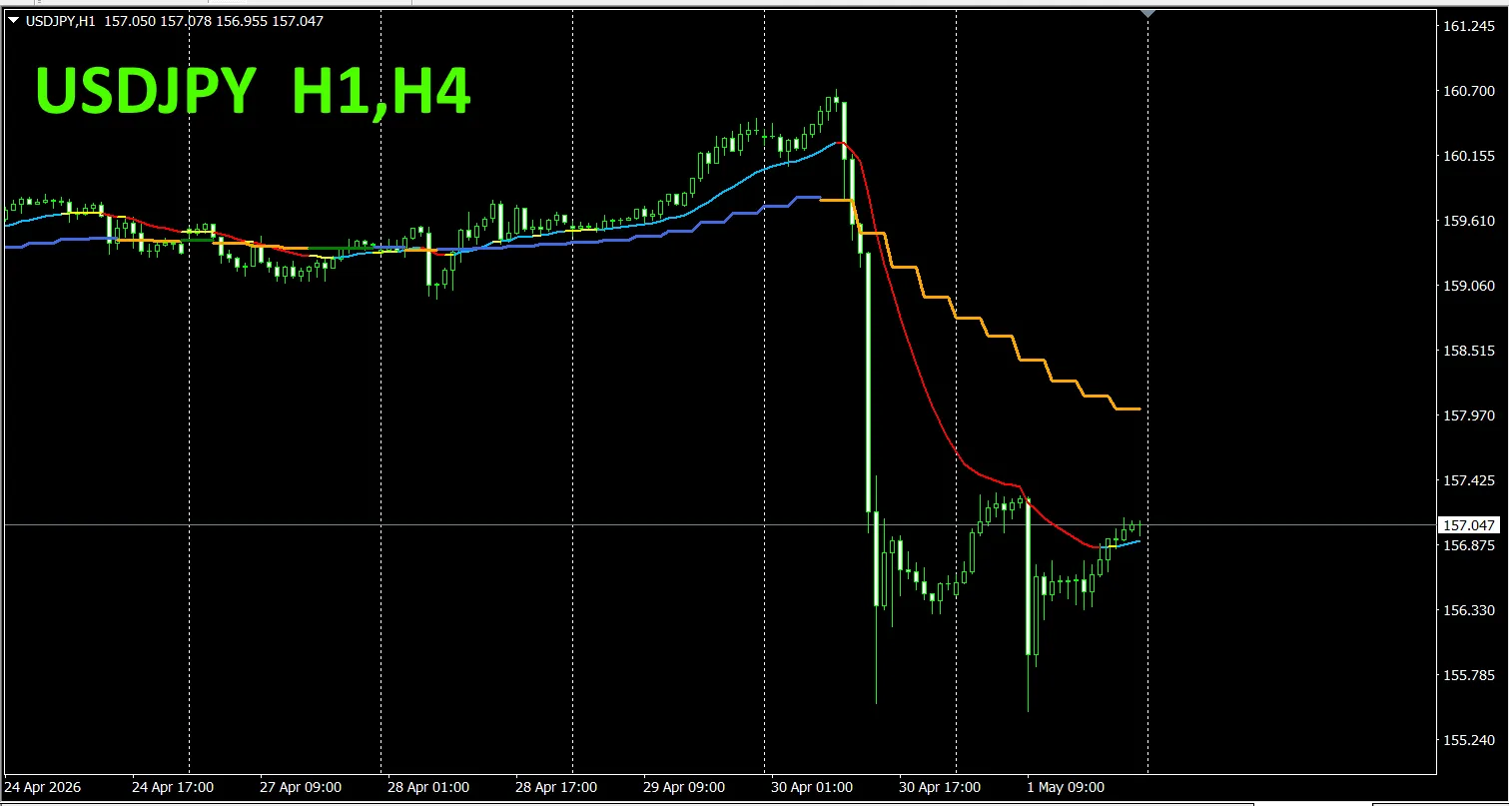Viewport: 1509px width, 806px height.
Task: Click the 29 Apr 09:00 time label
Action: point(684,787)
